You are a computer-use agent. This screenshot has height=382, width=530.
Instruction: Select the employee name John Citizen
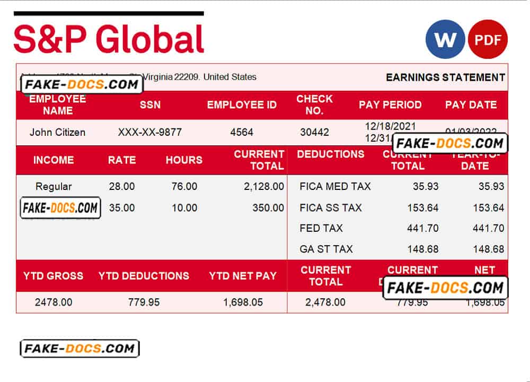tap(57, 133)
